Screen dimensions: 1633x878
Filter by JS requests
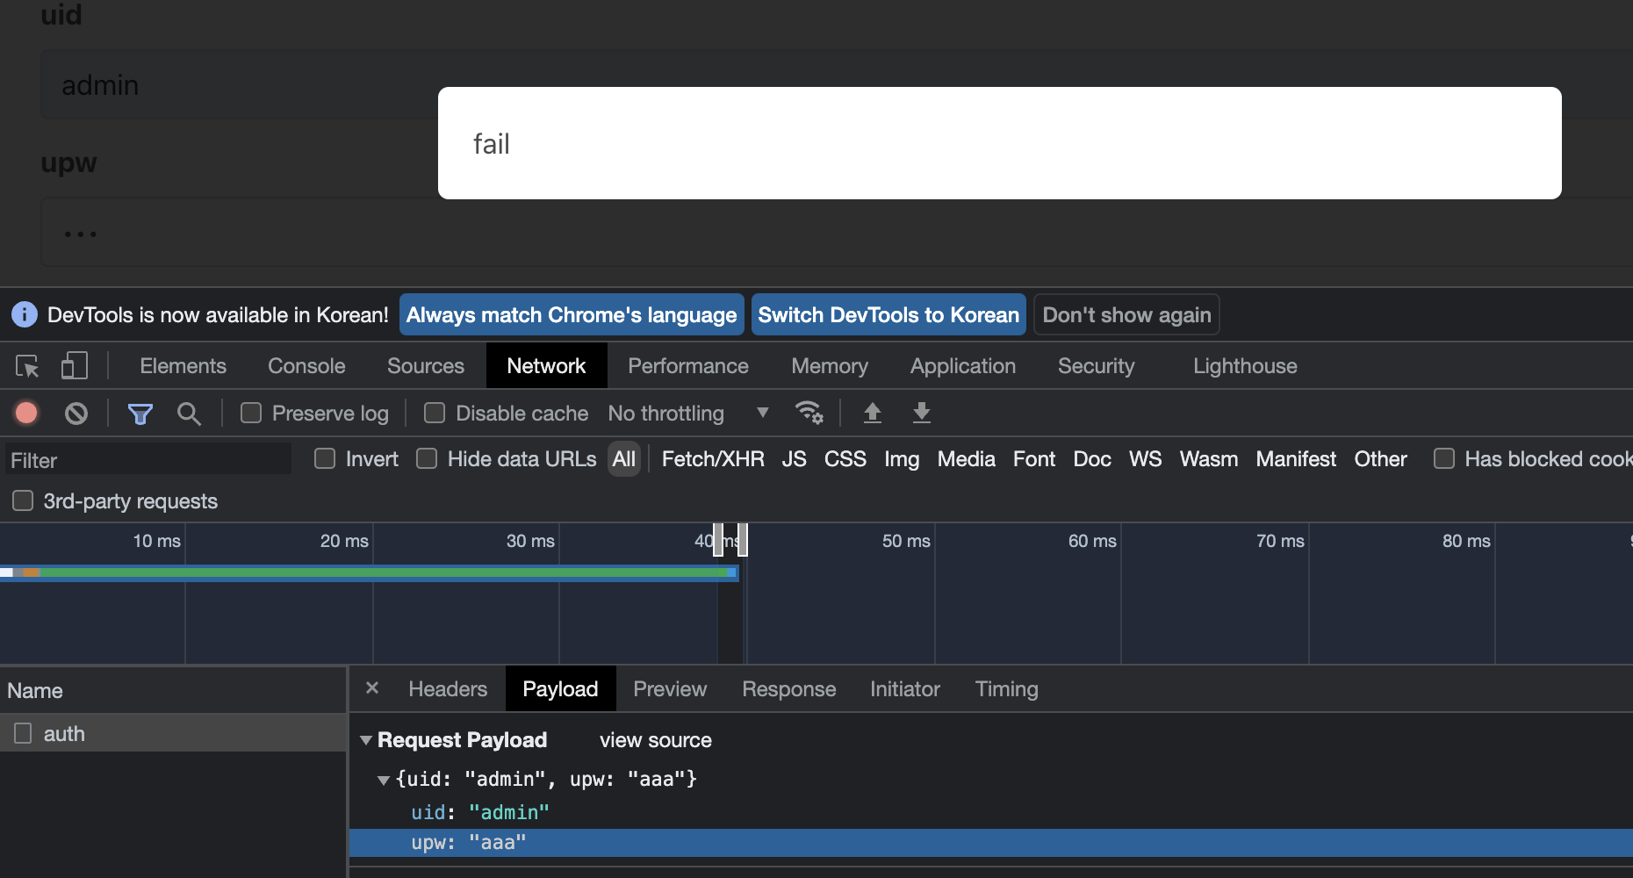click(x=795, y=459)
